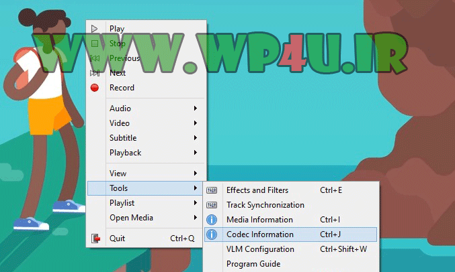
Task: Expand the View submenu arrow
Action: point(196,174)
